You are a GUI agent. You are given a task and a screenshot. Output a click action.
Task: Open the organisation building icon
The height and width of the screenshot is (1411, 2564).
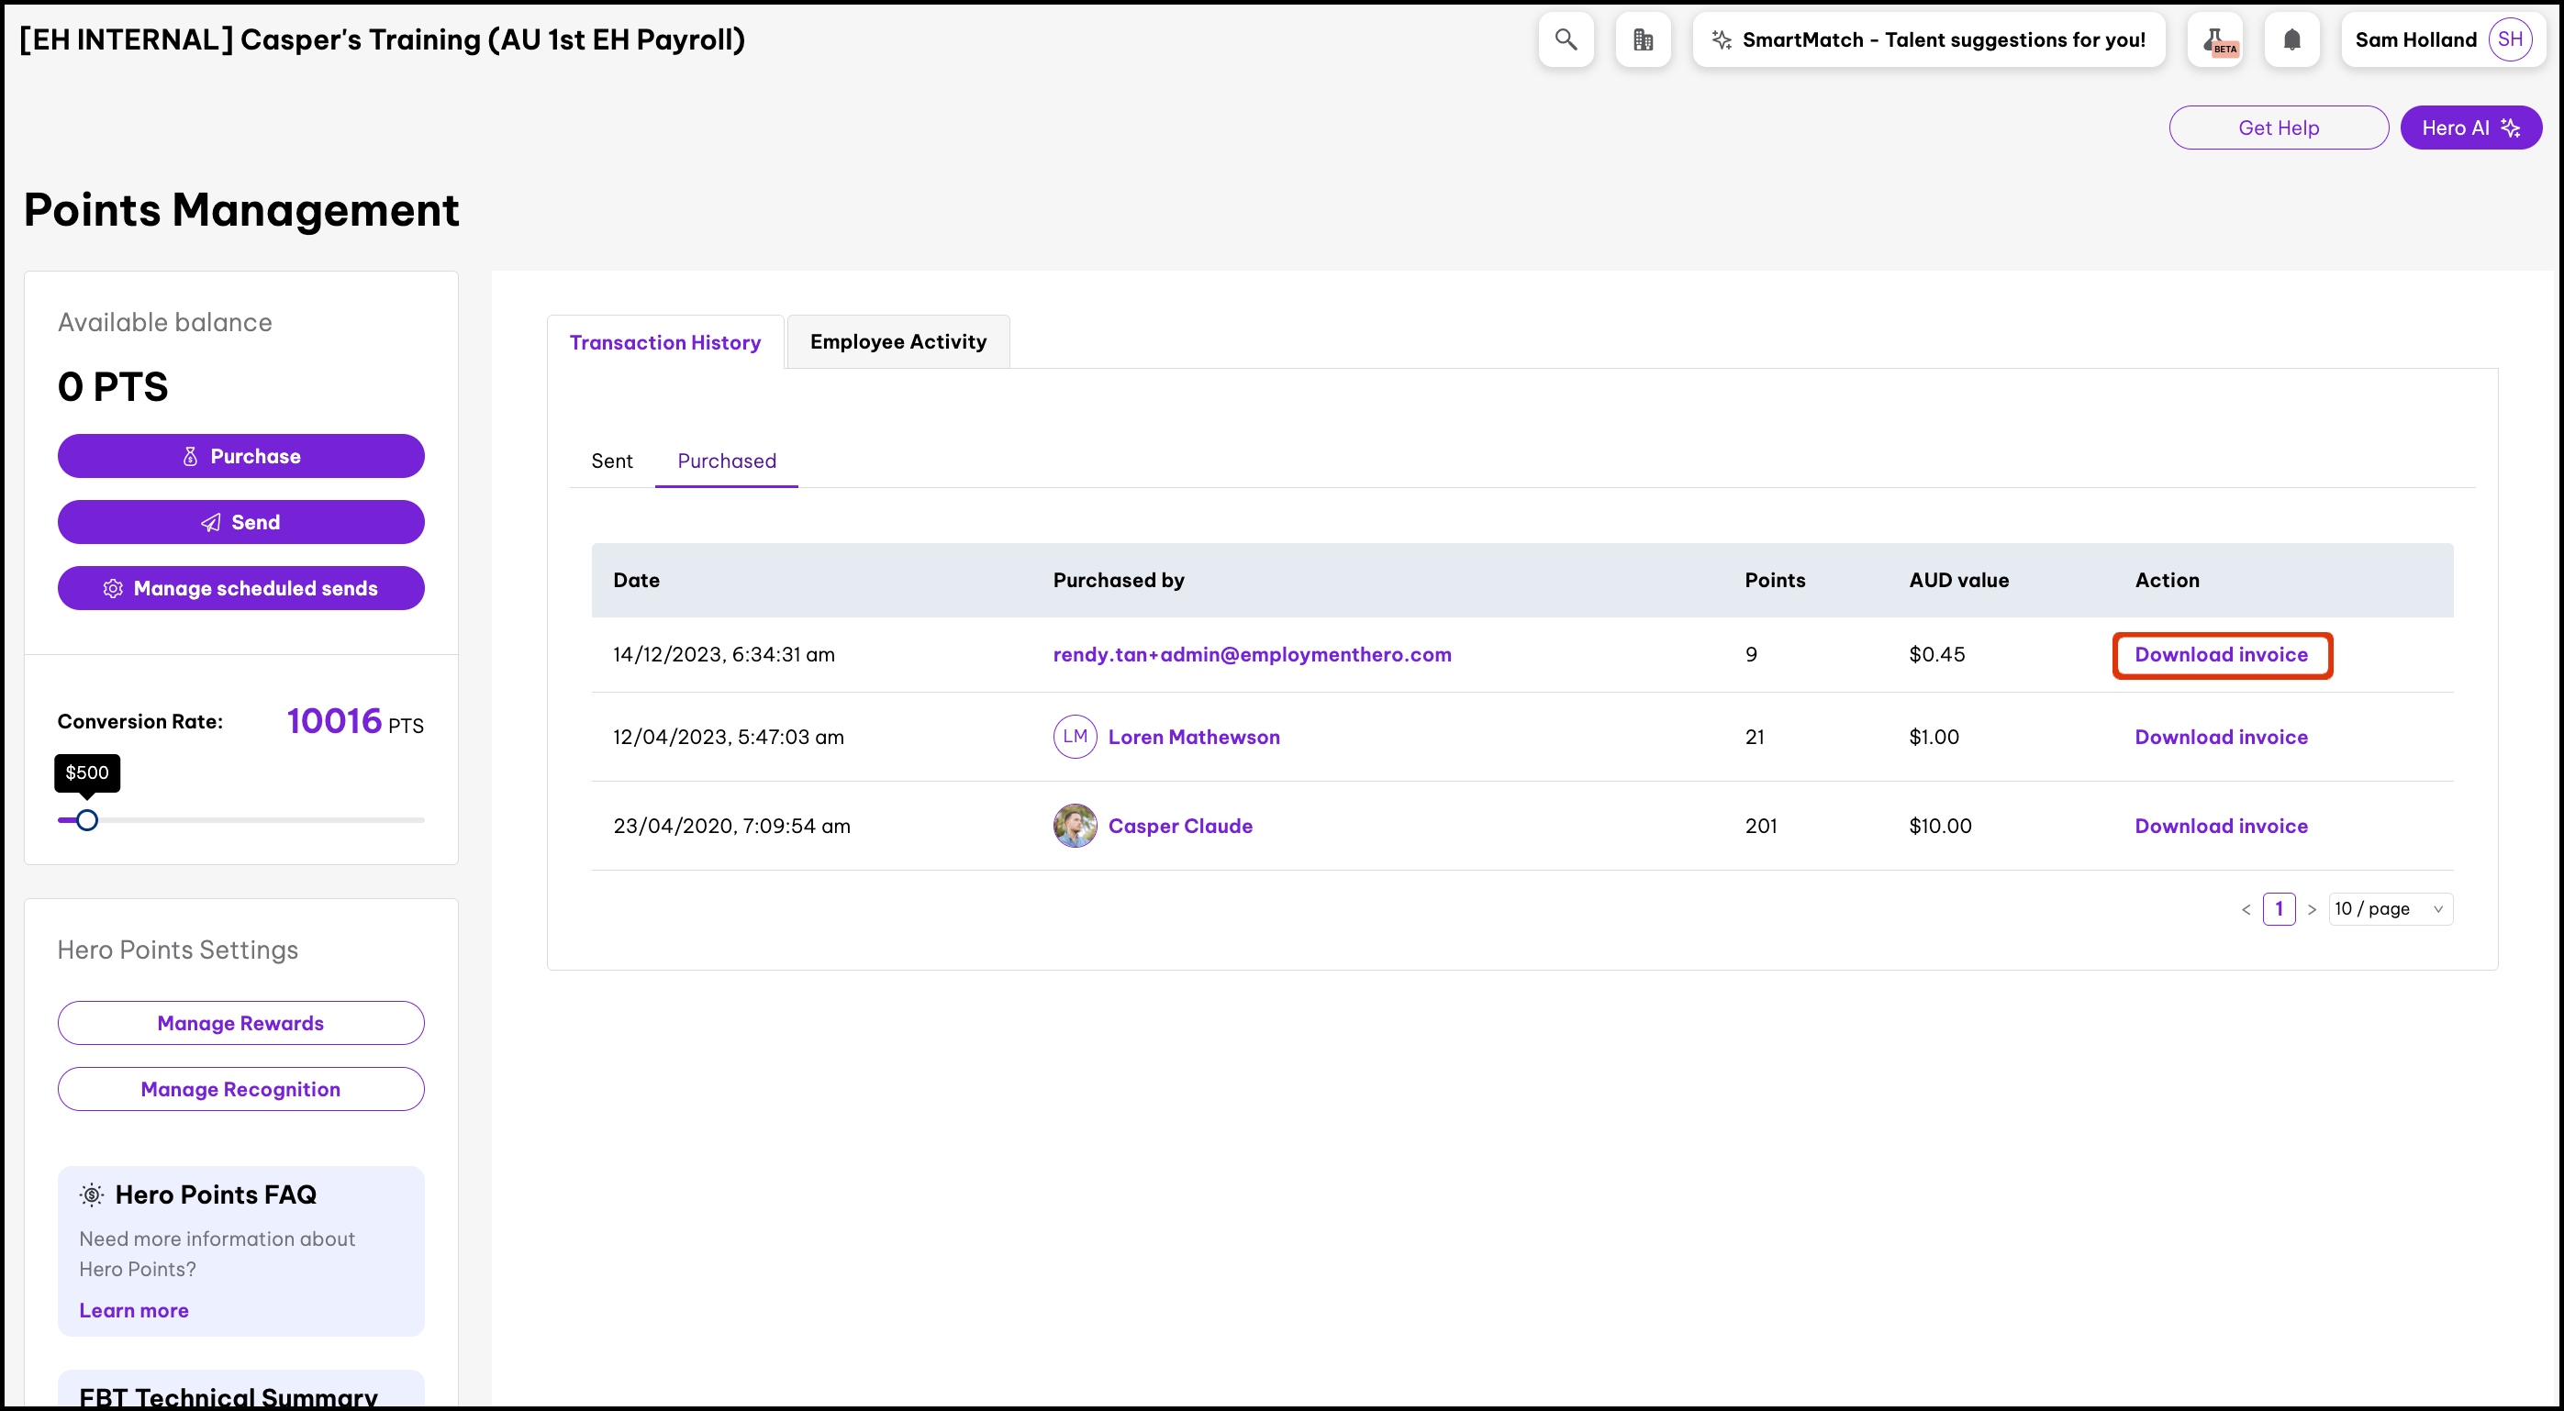click(x=1643, y=39)
